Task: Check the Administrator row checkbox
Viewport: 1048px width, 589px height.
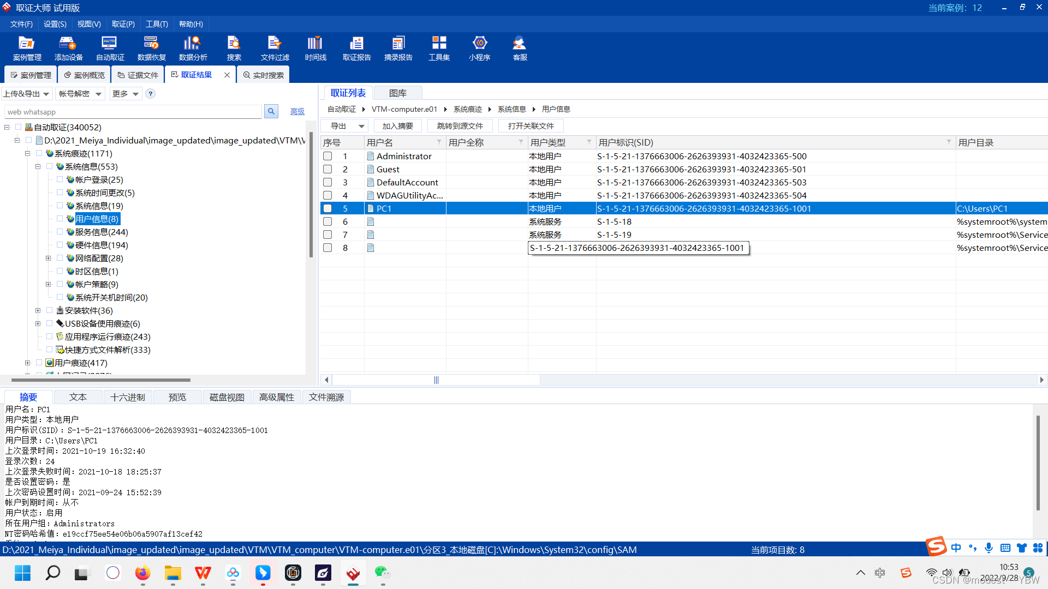Action: tap(327, 156)
